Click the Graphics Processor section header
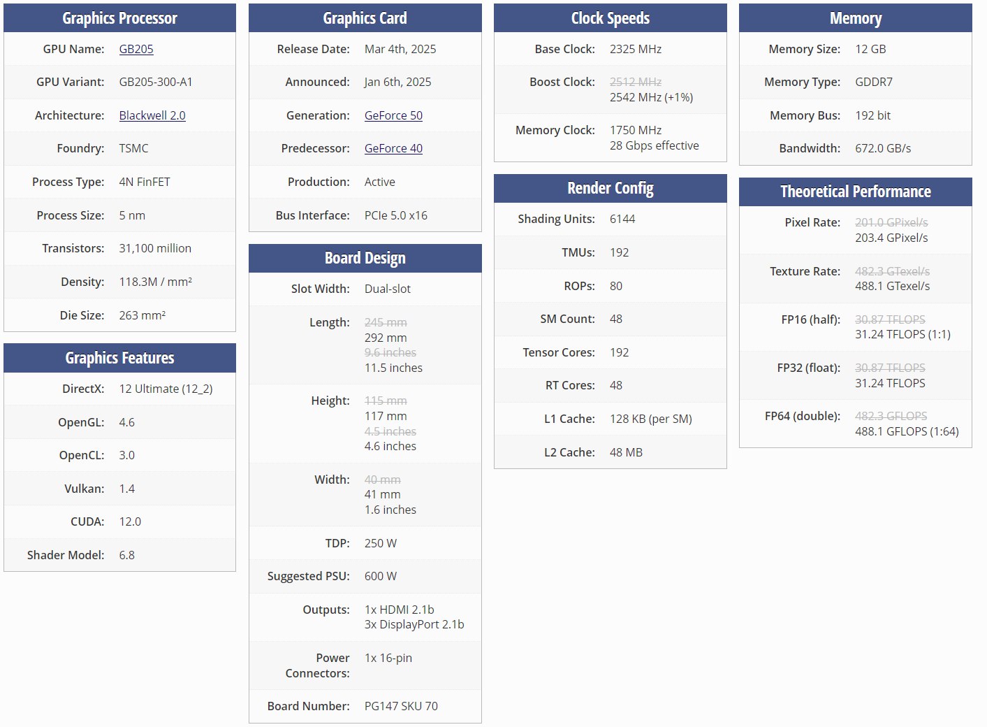Screen dimensions: 987x727 119,18
